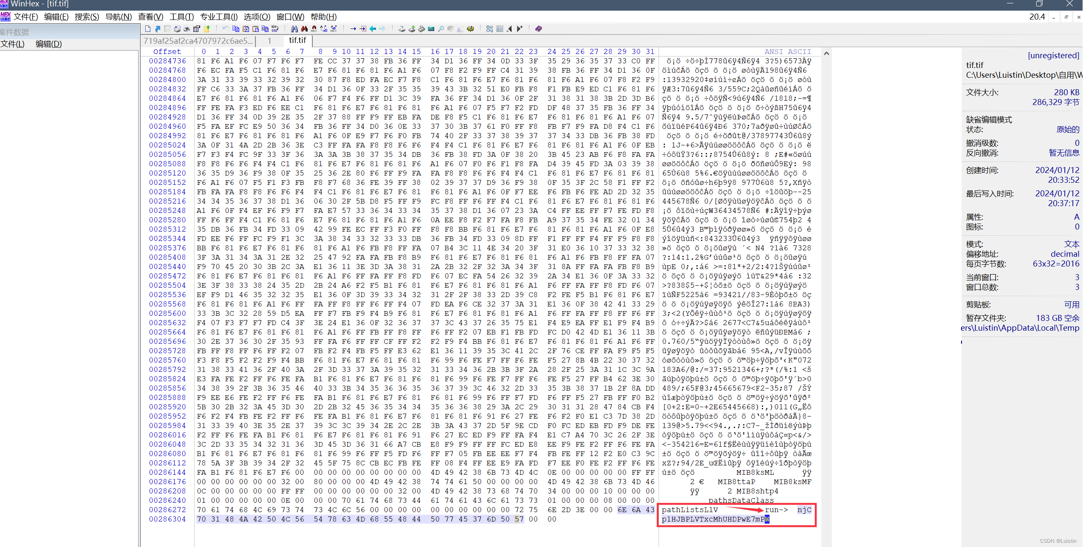The width and height of the screenshot is (1083, 547).
Task: Open the WinHex help book
Action: coord(539,28)
